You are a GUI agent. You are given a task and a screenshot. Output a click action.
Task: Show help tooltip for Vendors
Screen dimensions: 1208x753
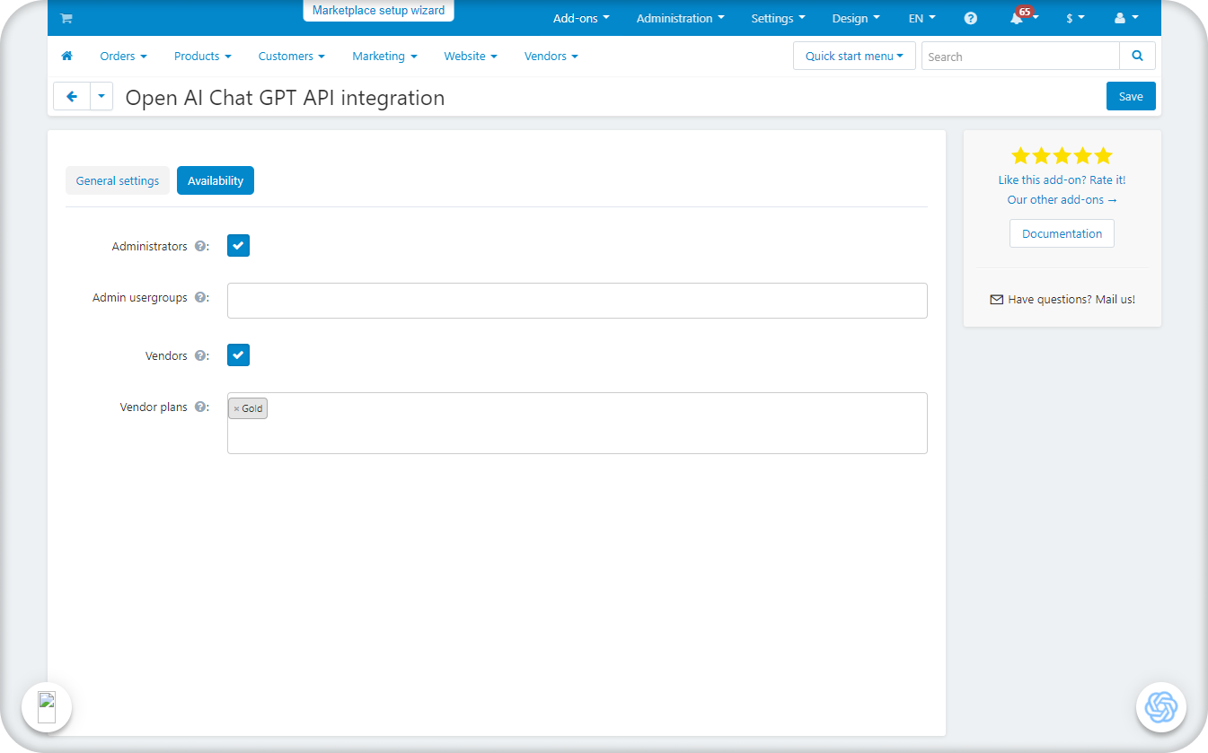pyautogui.click(x=200, y=355)
